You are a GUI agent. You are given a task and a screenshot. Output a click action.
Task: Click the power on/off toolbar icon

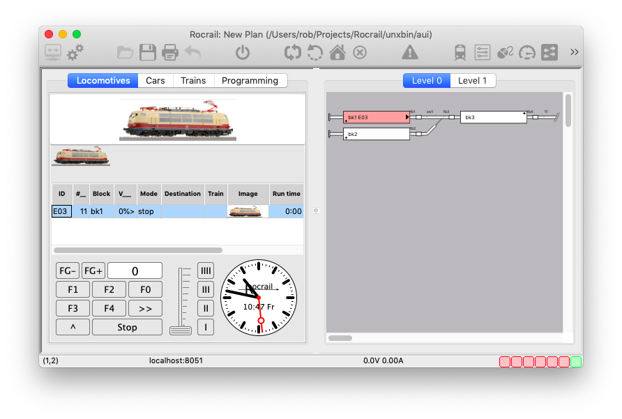[242, 52]
